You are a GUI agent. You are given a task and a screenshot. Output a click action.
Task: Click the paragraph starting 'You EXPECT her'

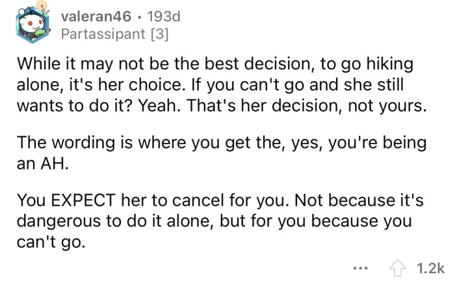point(222,221)
